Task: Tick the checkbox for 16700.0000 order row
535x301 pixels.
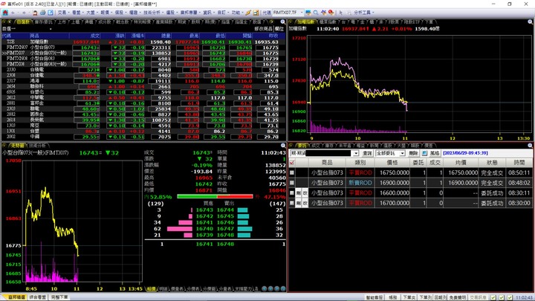Action: click(x=292, y=203)
